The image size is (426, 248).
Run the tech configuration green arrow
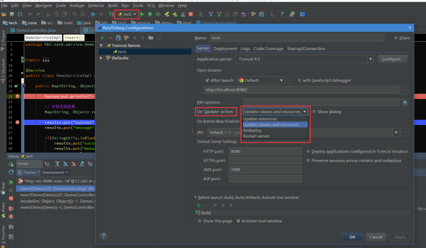pyautogui.click(x=142, y=14)
